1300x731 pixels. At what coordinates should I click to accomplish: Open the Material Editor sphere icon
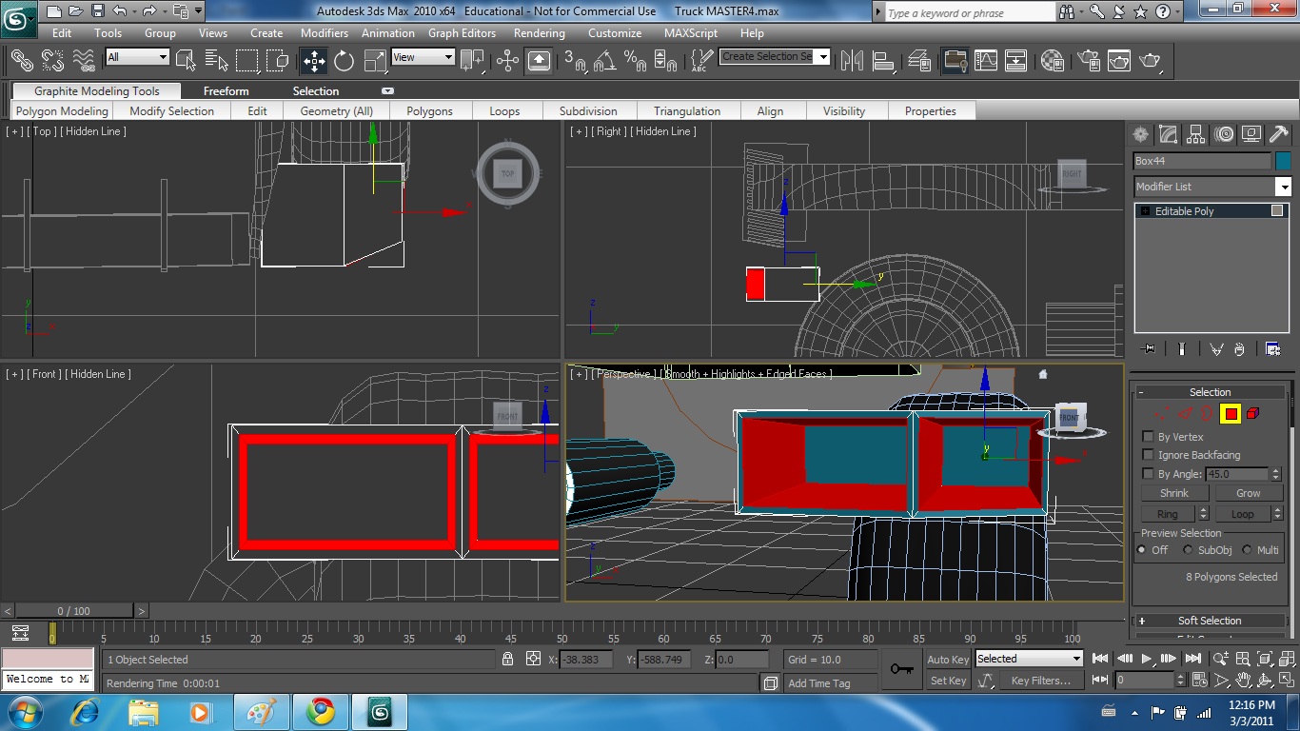point(1053,61)
